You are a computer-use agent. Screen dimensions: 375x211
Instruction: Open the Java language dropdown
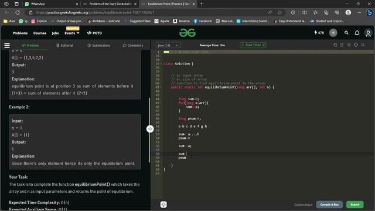[x=168, y=45]
